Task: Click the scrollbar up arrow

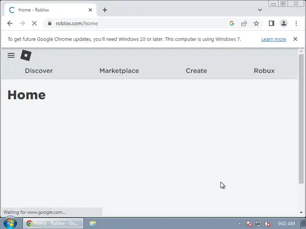Action: click(x=301, y=51)
